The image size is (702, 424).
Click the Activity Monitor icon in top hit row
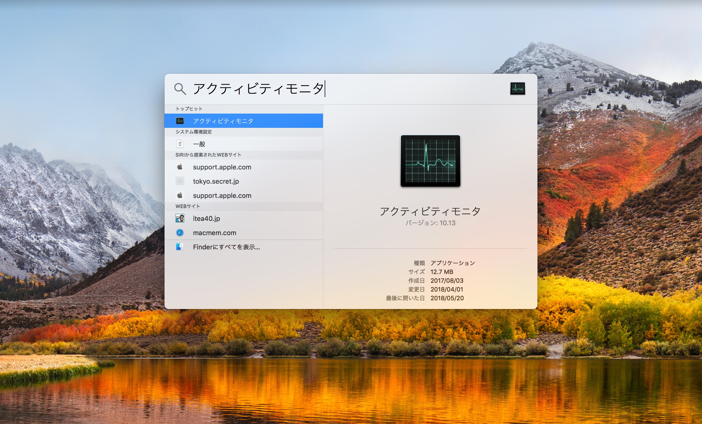click(x=180, y=121)
